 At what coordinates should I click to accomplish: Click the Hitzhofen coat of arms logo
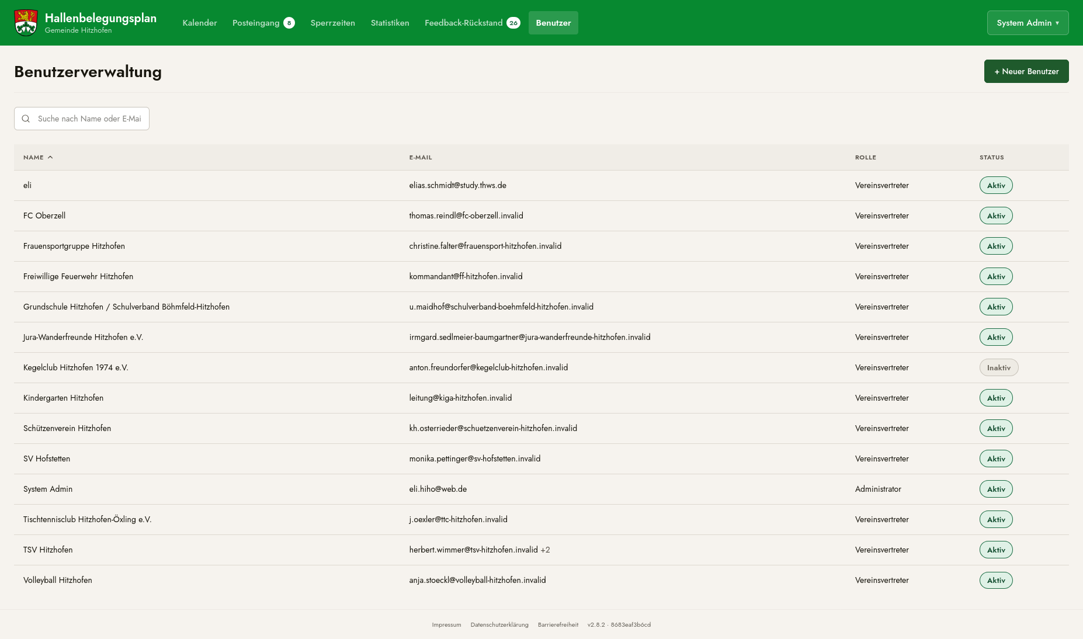pyautogui.click(x=26, y=23)
